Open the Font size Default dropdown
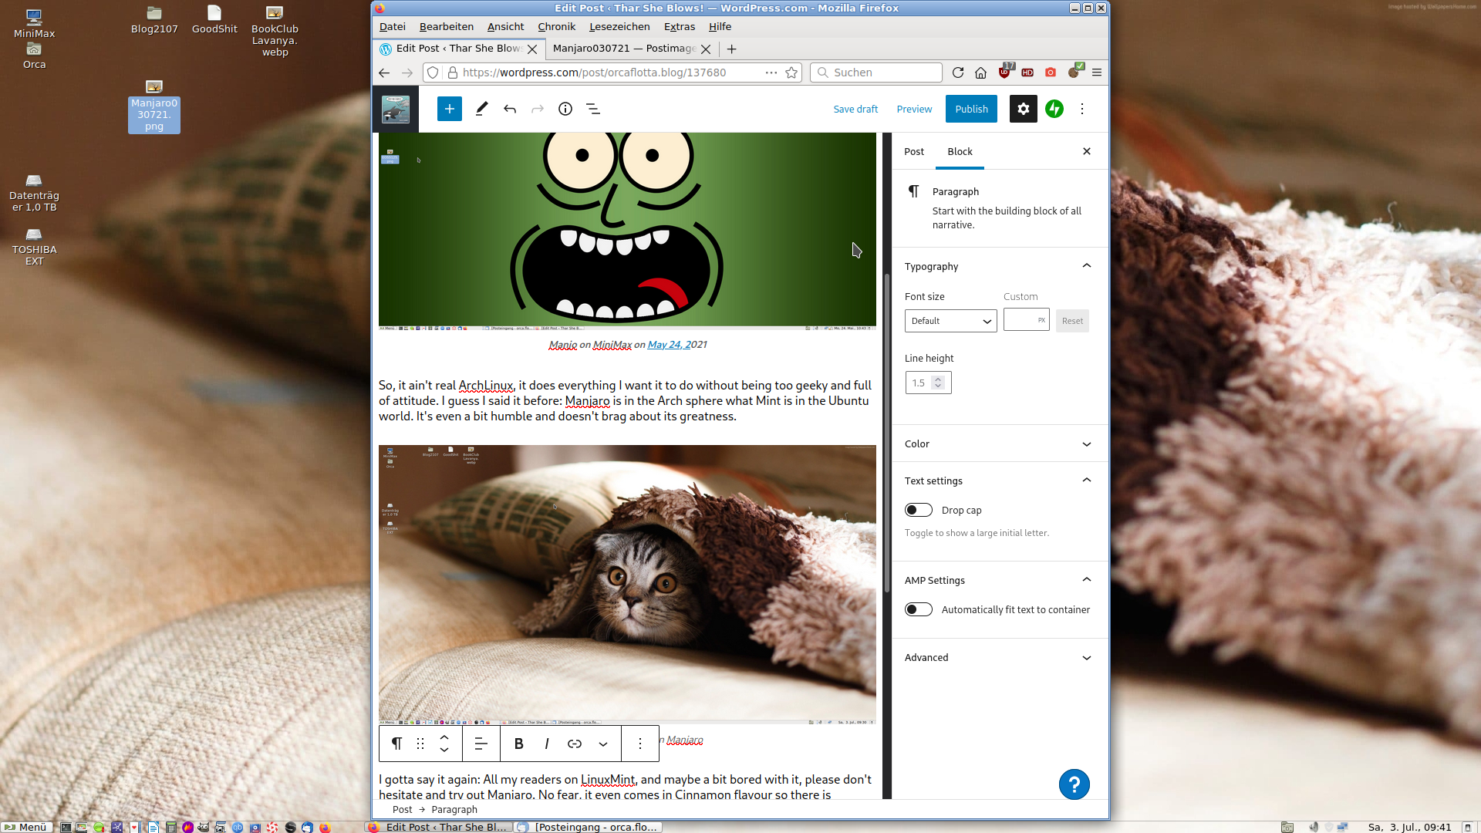 (950, 321)
